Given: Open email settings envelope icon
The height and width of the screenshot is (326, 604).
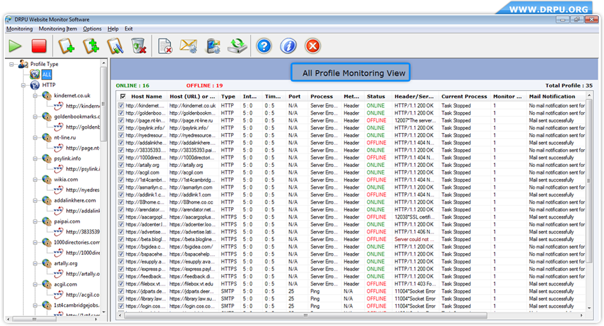Looking at the screenshot, I should 189,46.
